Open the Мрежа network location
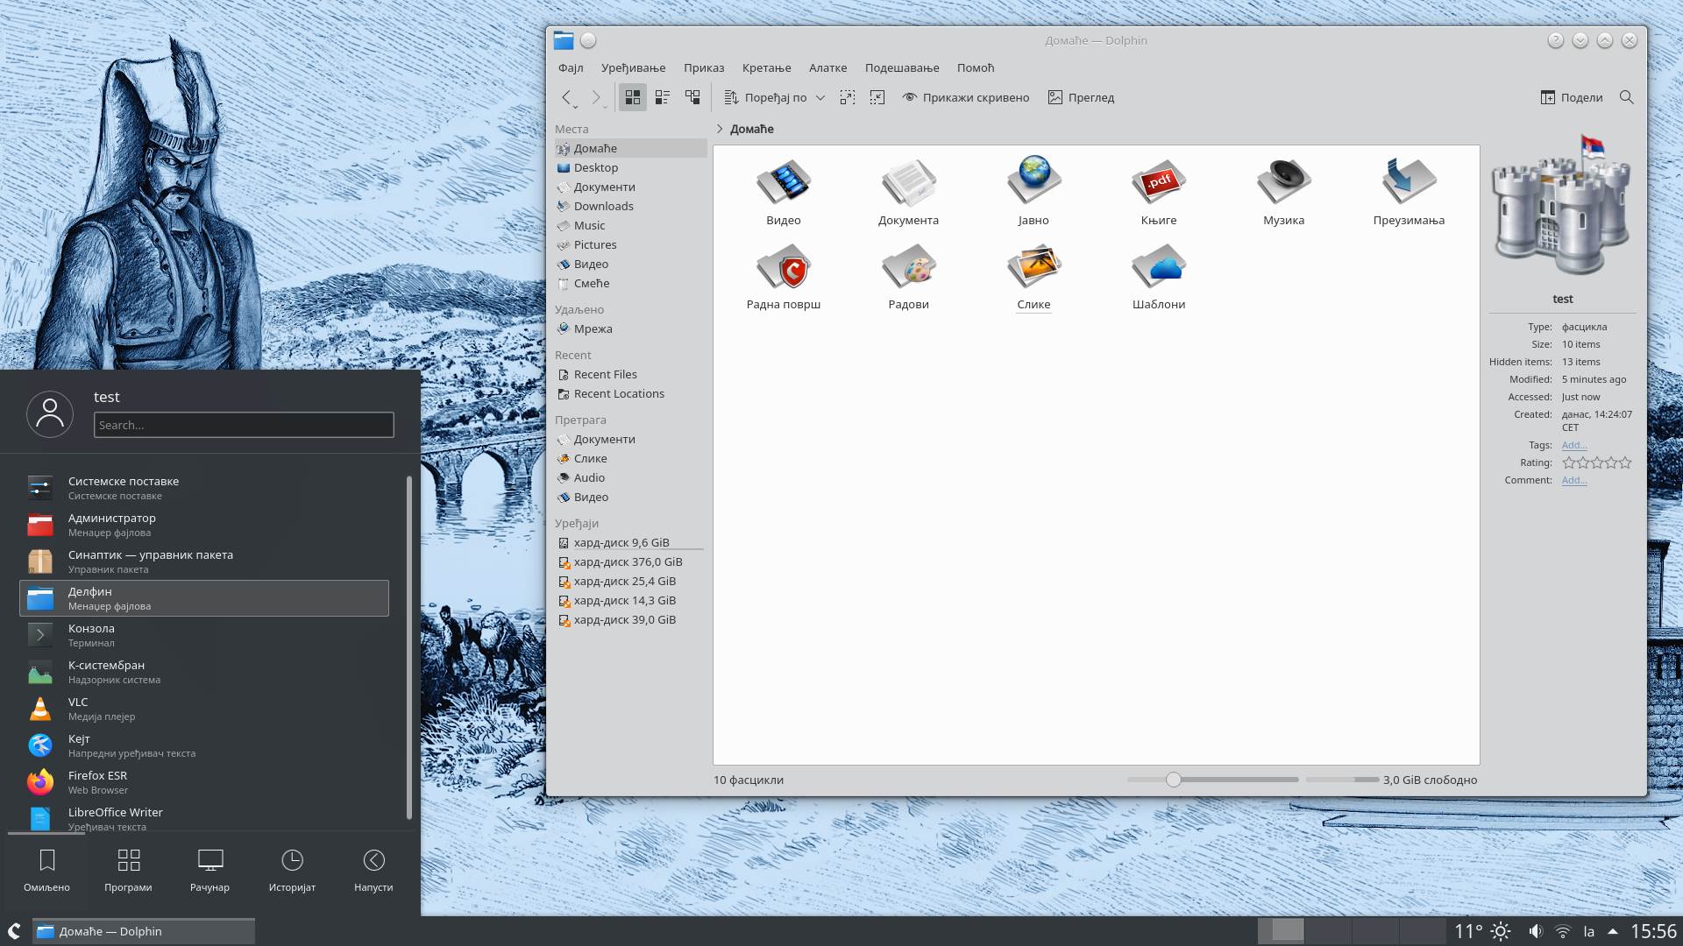This screenshot has height=946, width=1683. click(594, 328)
